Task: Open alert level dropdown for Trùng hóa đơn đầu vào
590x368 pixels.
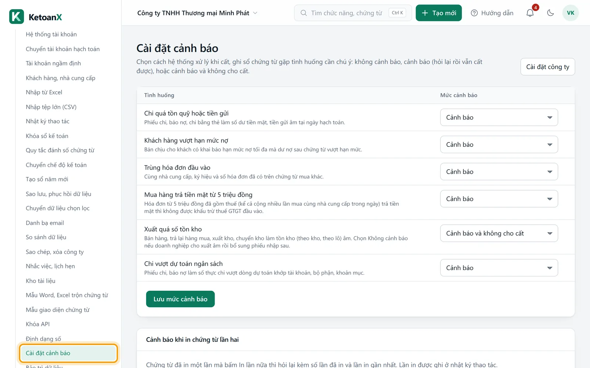Action: point(499,172)
